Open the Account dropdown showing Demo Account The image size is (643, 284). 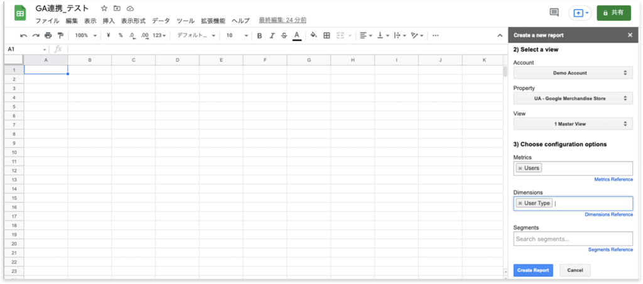(x=573, y=73)
